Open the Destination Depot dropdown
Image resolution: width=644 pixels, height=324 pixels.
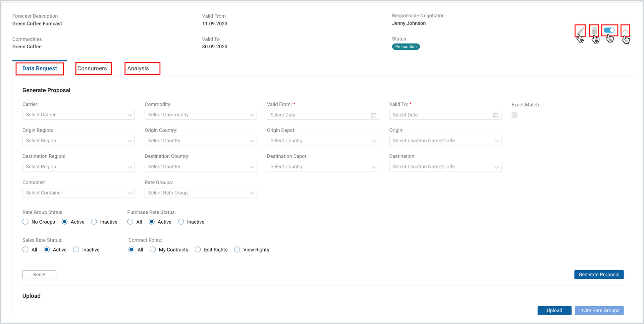click(x=323, y=167)
